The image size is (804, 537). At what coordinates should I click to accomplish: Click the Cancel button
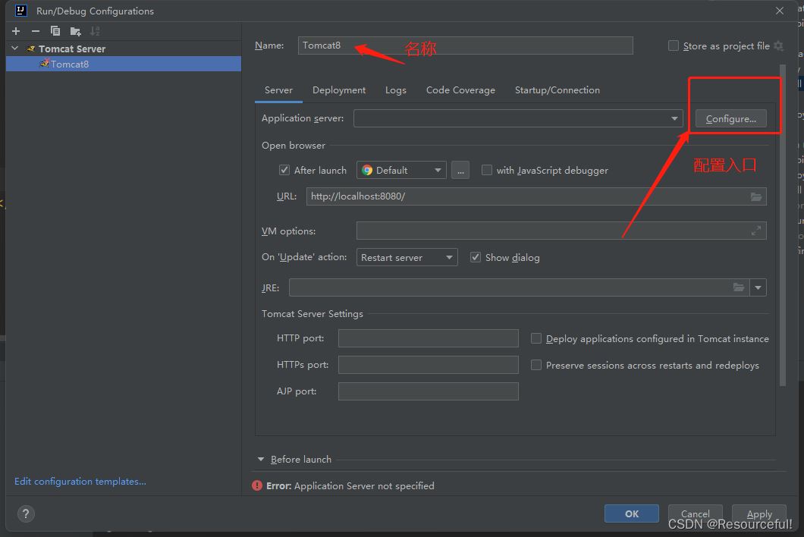(696, 513)
